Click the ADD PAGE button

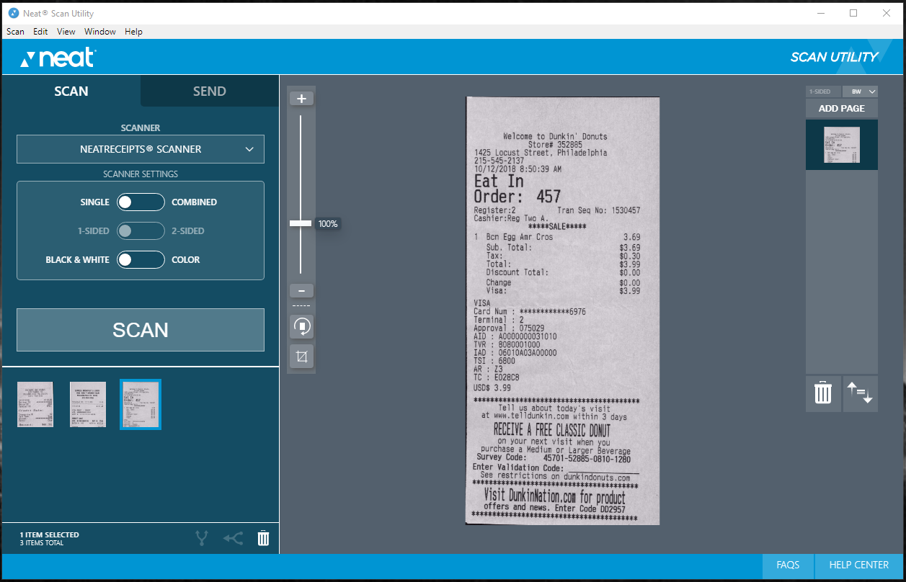[x=842, y=108]
